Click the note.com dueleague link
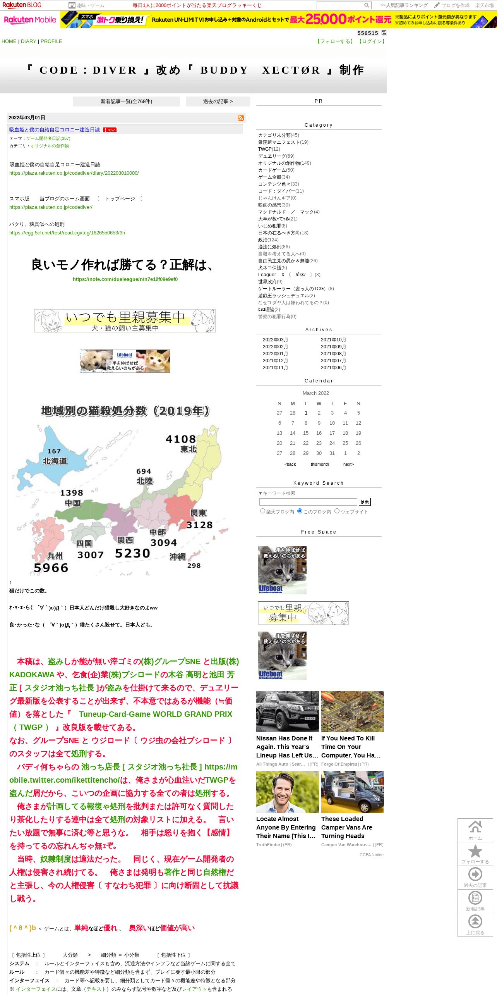Screen dimensions: 497x995 [x=125, y=279]
